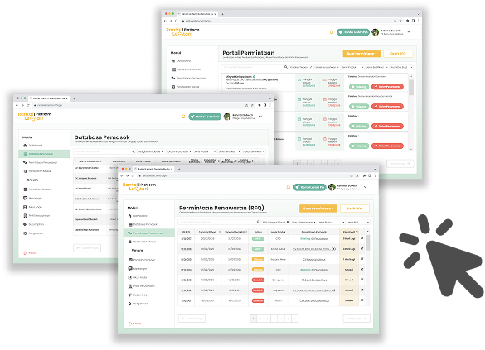The image size is (485, 350).
Task: Click Selanjutnya button in Portal Permintaan window
Action: coord(400,163)
